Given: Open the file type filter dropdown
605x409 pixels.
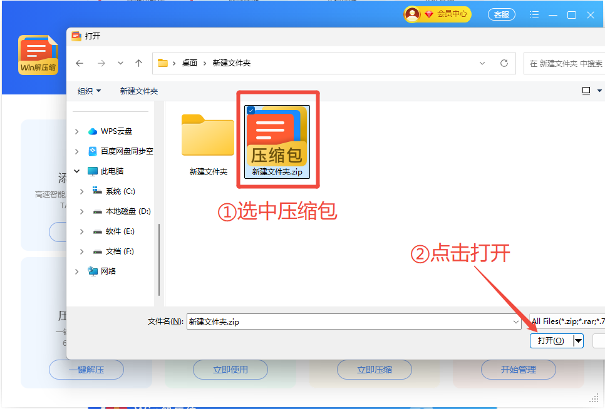Looking at the screenshot, I should [567, 321].
